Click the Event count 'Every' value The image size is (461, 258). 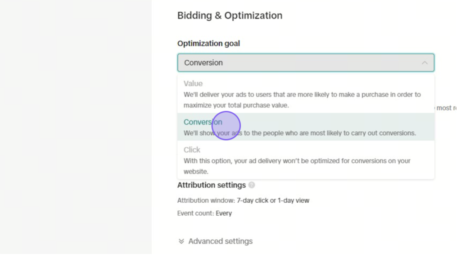(224, 214)
